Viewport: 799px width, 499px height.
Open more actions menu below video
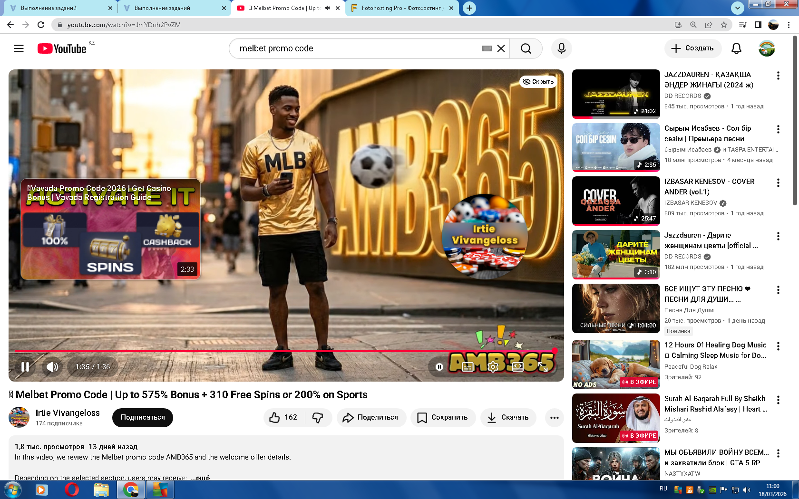pyautogui.click(x=554, y=417)
